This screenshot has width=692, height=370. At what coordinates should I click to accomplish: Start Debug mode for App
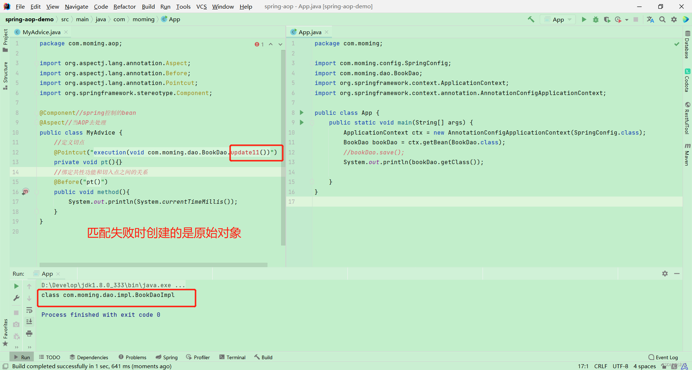[x=595, y=19]
